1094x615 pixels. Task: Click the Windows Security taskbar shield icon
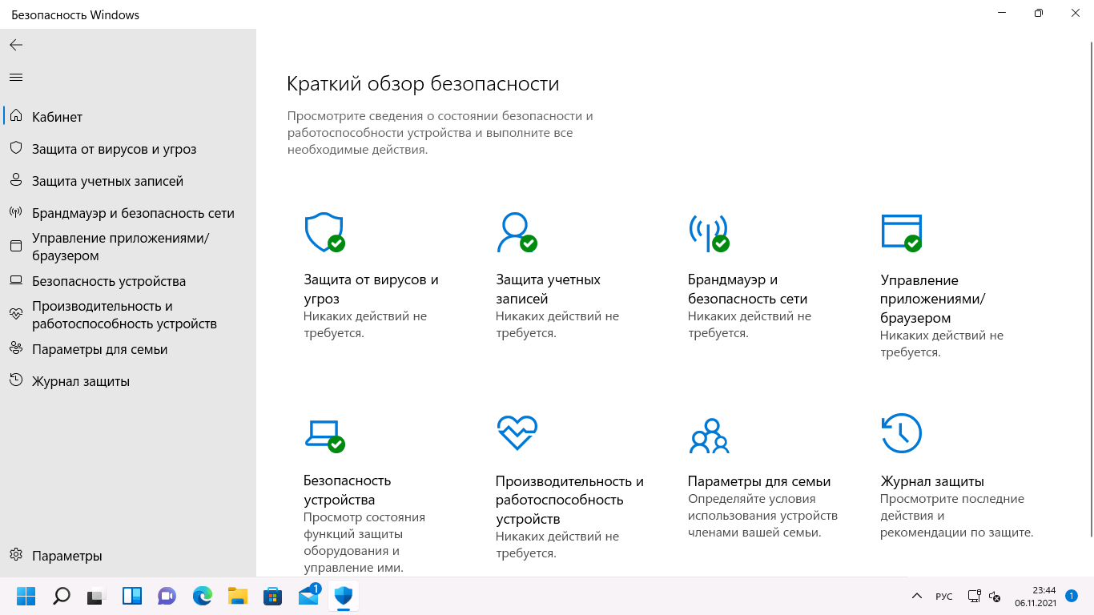coord(344,596)
